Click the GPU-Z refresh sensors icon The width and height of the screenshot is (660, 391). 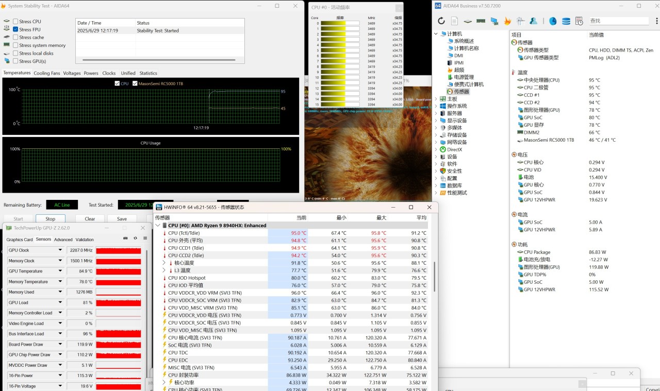pyautogui.click(x=135, y=239)
